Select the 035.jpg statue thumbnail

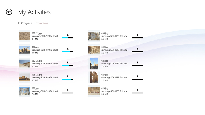click(x=94, y=36)
